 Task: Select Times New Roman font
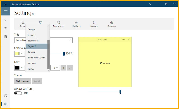(x=37, y=57)
